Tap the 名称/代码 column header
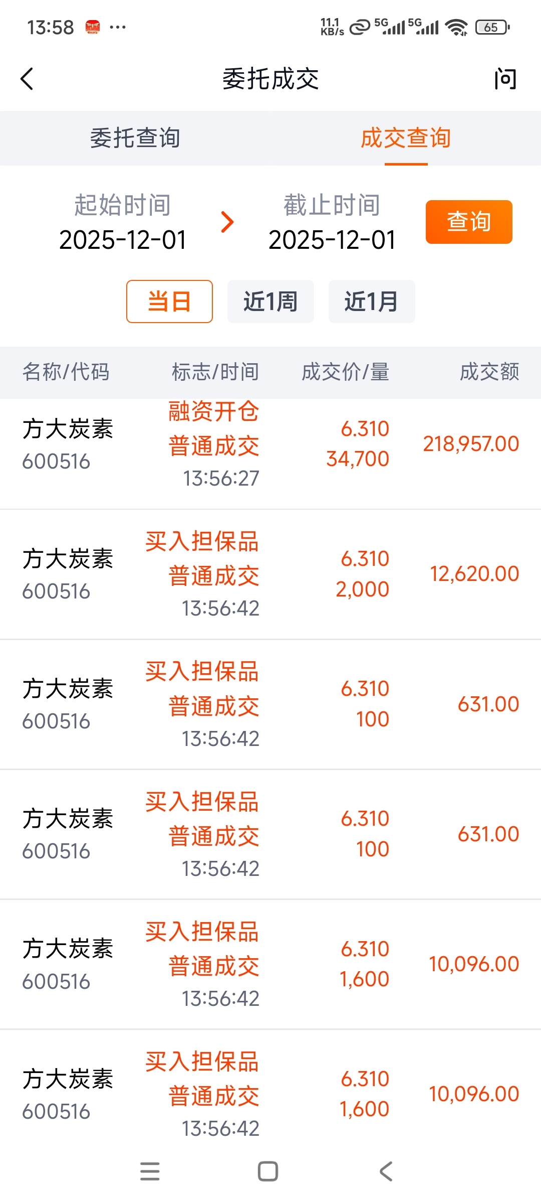 point(66,372)
